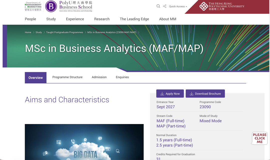Click the Study breadcrumb link

38,32
